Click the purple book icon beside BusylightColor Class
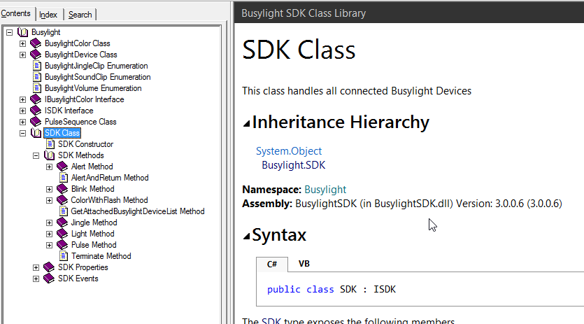The width and height of the screenshot is (584, 324). (36, 43)
